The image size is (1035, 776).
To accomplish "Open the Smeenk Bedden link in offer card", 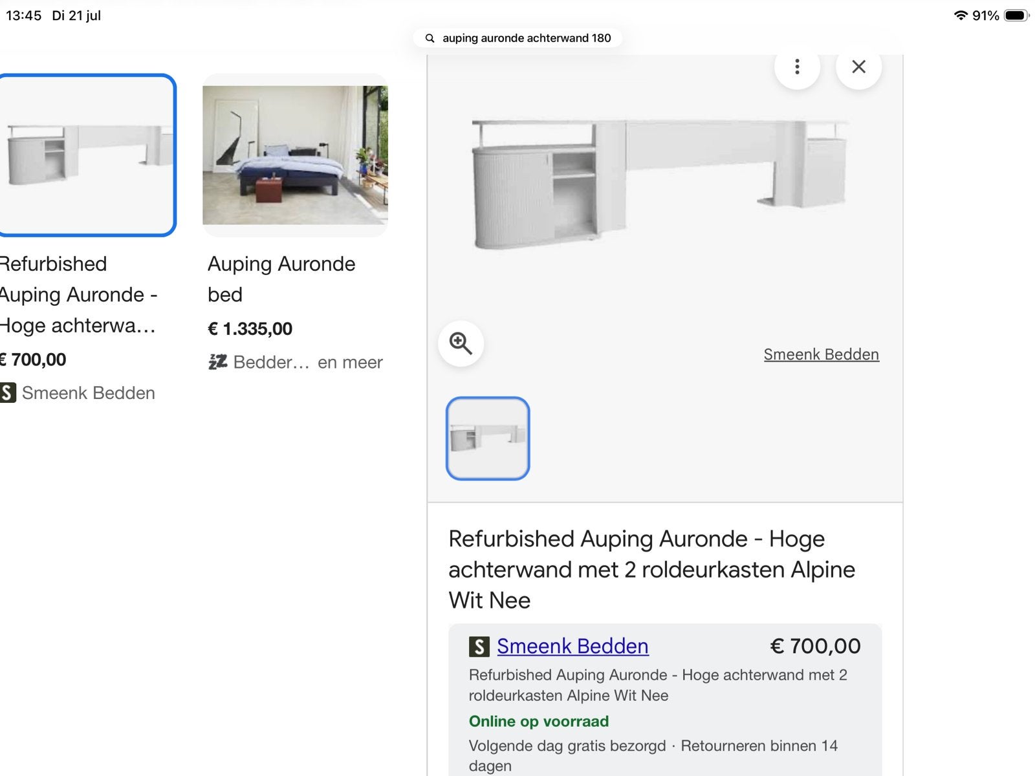I will coord(572,646).
